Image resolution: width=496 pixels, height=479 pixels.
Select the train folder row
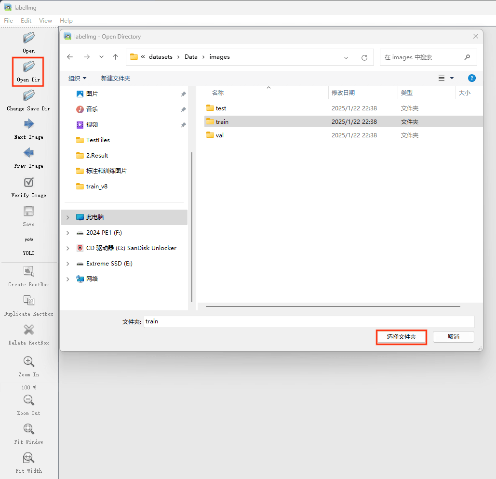[343, 122]
